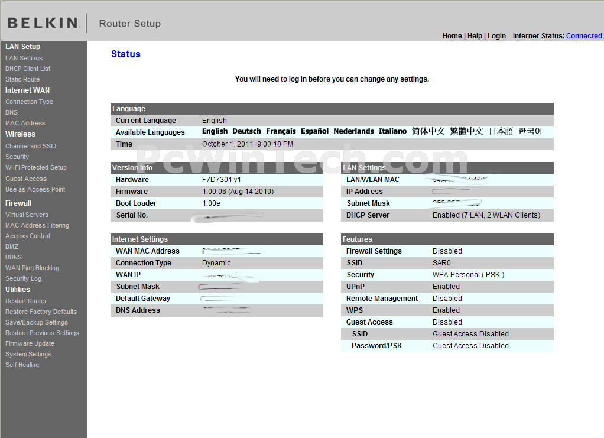
Task: Open Restore Previous Settings
Action: [x=42, y=333]
